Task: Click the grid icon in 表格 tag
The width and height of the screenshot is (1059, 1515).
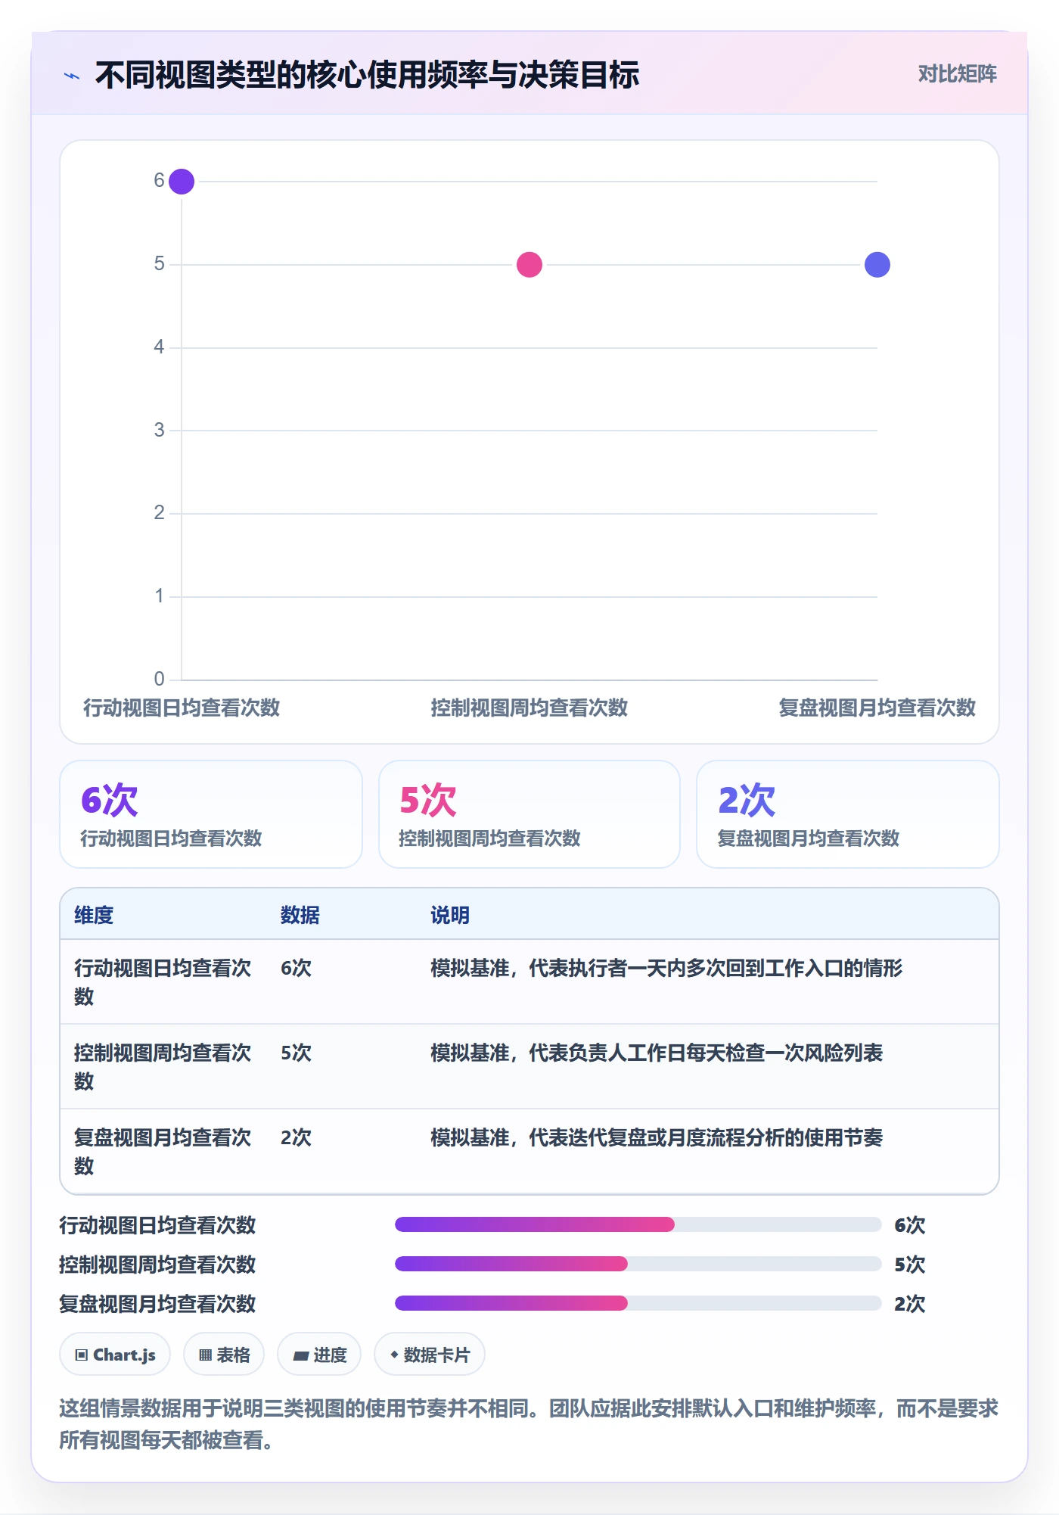Action: coord(205,1355)
